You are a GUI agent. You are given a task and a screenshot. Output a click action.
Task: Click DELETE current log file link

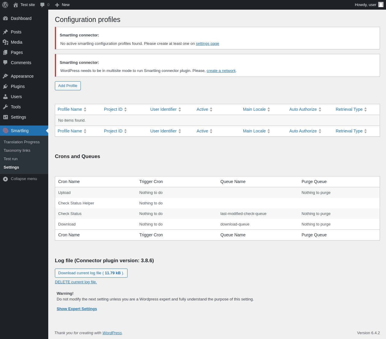click(76, 282)
